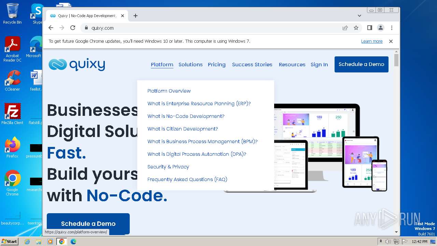The width and height of the screenshot is (437, 246).
Task: Open the Platform menu
Action: pos(162,65)
